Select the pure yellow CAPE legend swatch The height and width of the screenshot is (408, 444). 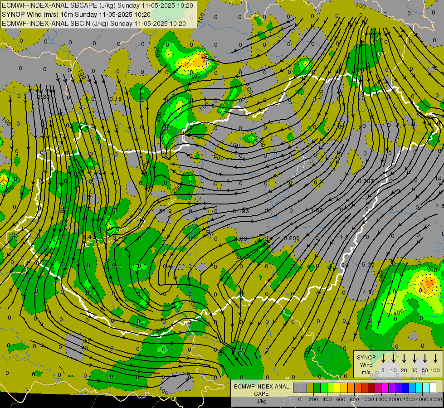click(337, 388)
